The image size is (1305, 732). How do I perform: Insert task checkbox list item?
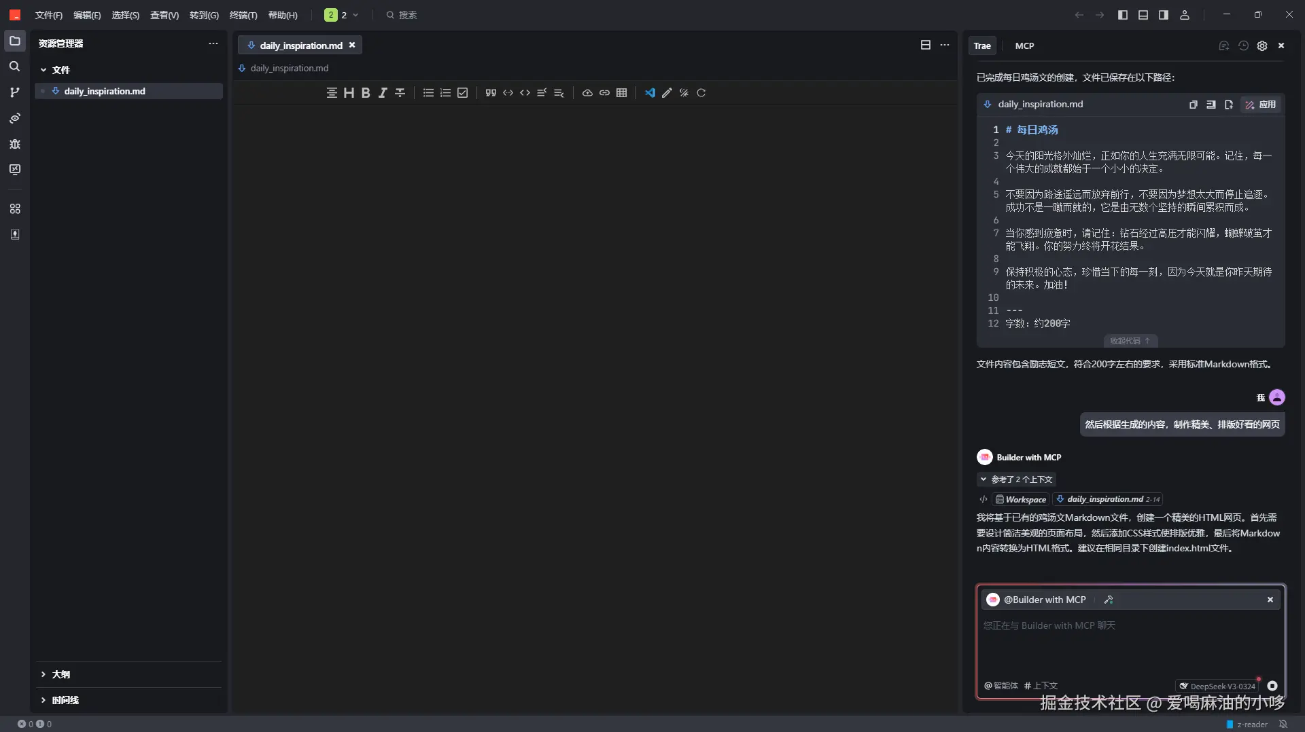(463, 93)
